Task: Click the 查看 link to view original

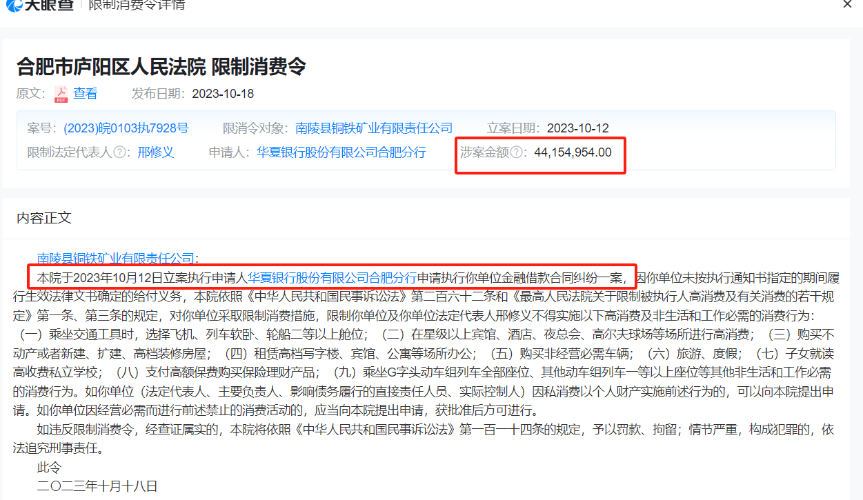Action: [x=86, y=94]
